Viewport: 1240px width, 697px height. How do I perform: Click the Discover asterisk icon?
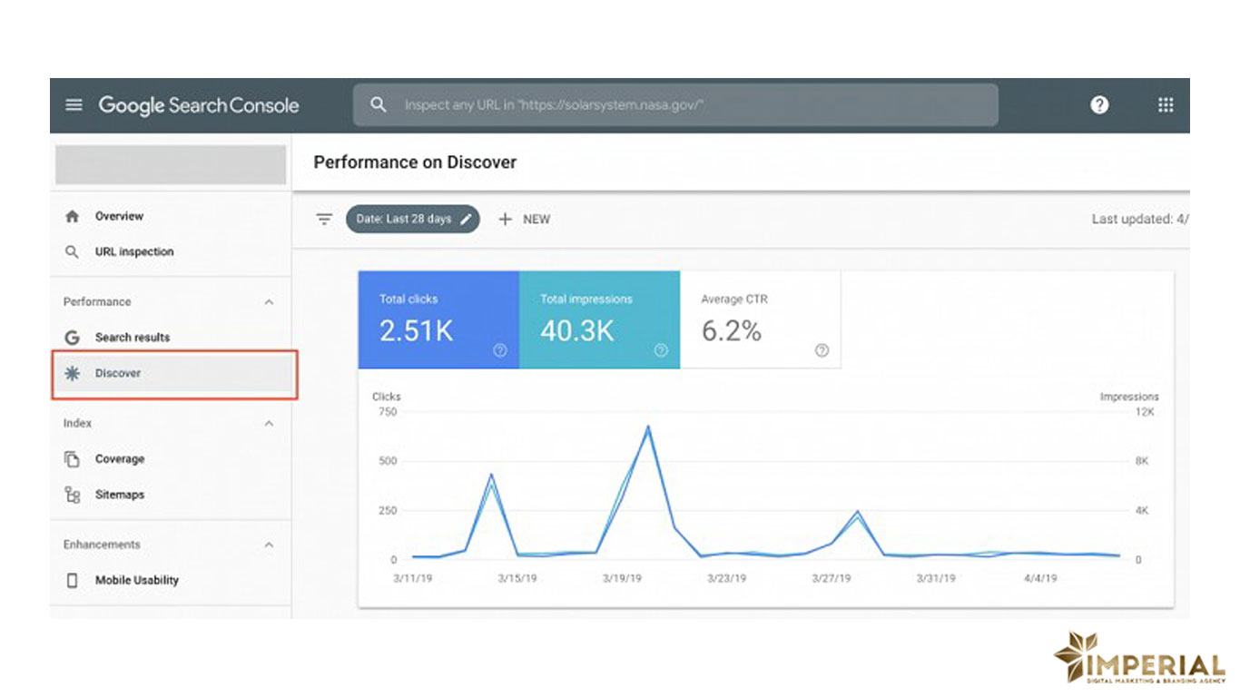[x=73, y=373]
